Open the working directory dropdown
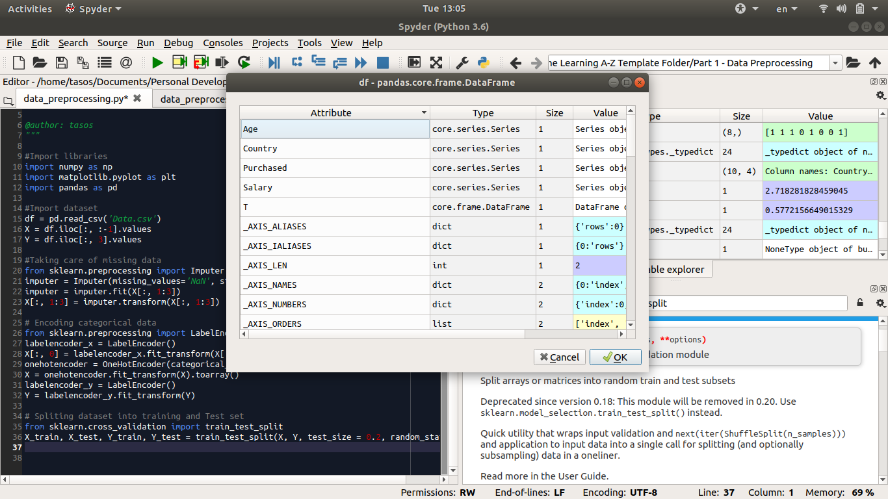Viewport: 888px width, 499px height. 837,62
